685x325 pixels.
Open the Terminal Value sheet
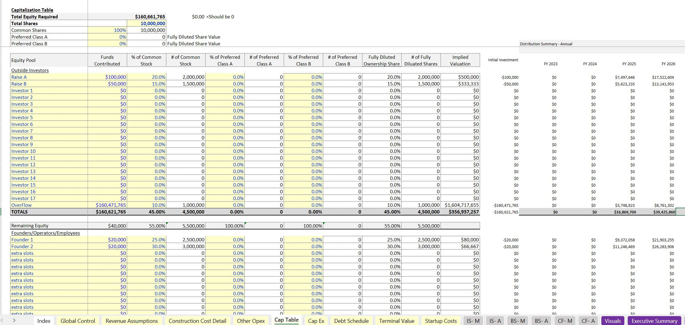[396, 321]
